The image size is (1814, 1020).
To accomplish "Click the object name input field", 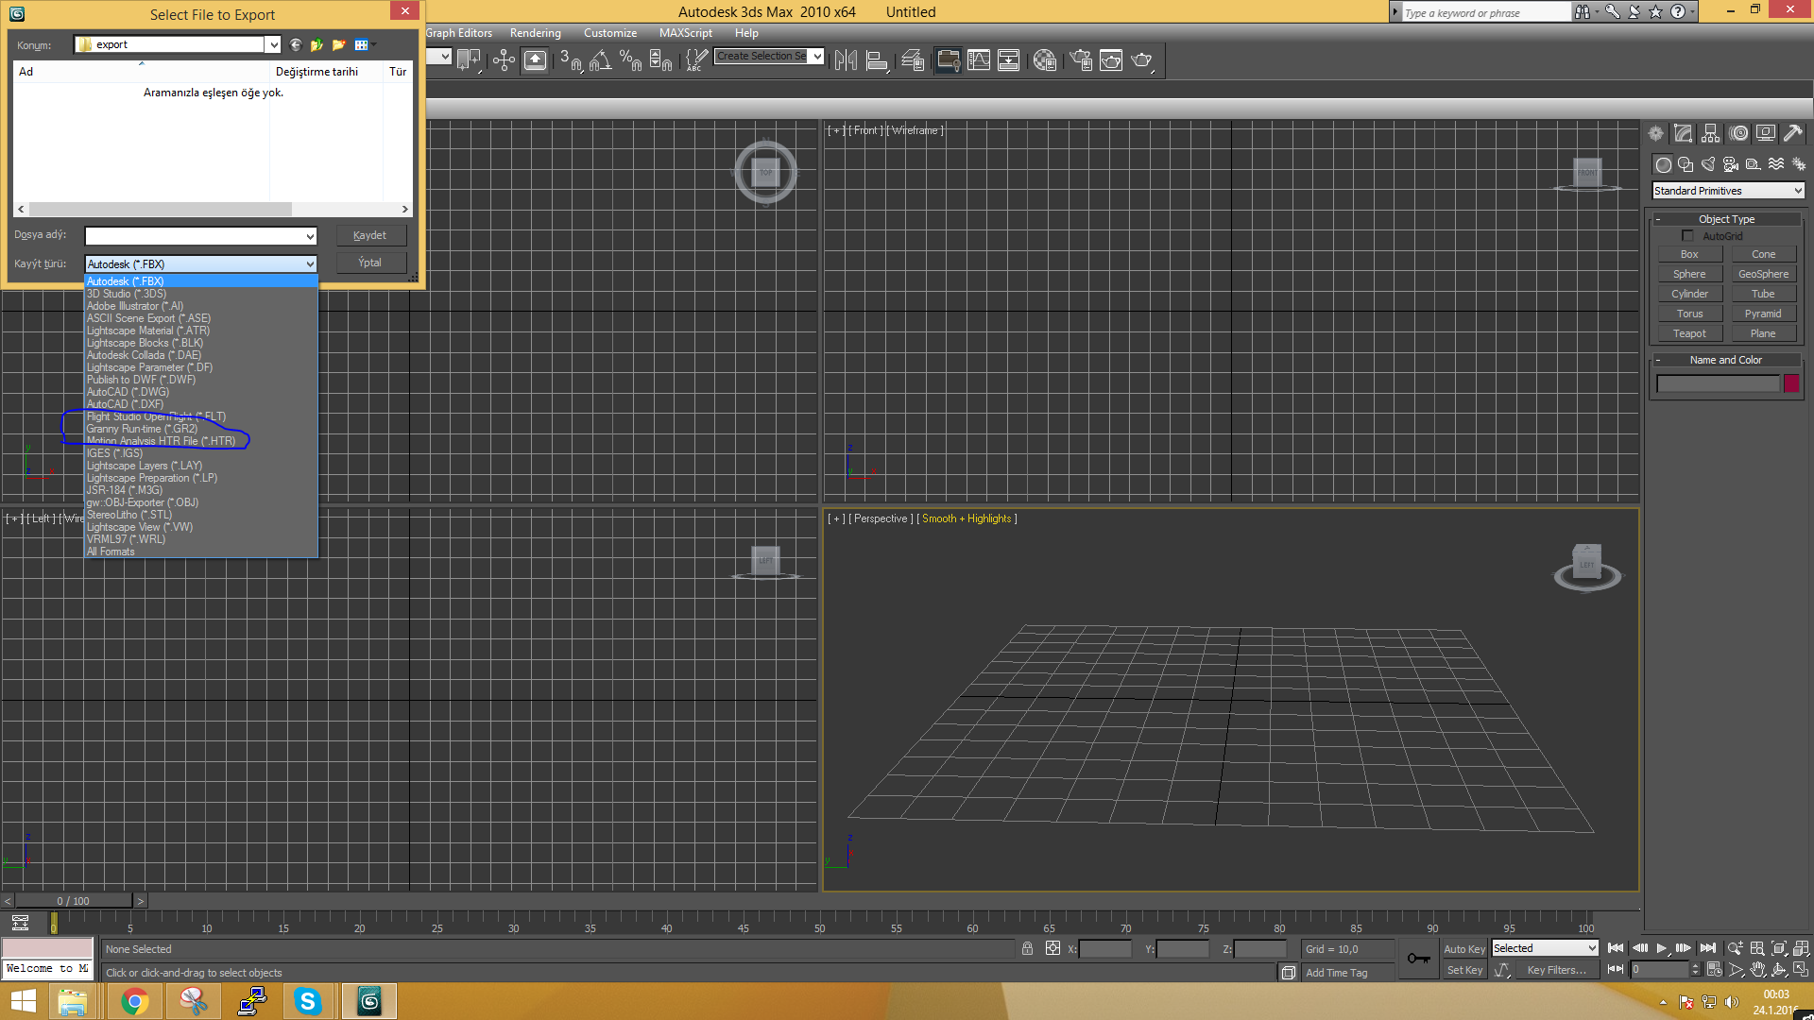I will pyautogui.click(x=1718, y=383).
